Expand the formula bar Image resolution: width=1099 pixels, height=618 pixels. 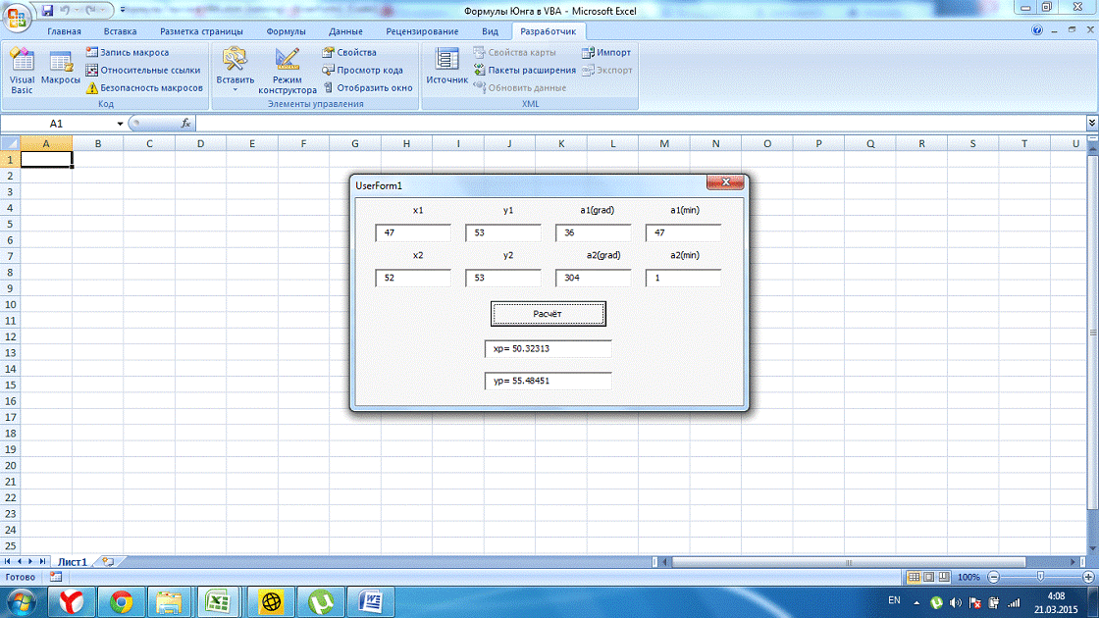pos(1091,124)
